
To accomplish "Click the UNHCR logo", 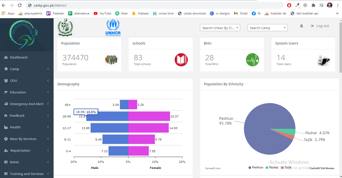I will (113, 28).
